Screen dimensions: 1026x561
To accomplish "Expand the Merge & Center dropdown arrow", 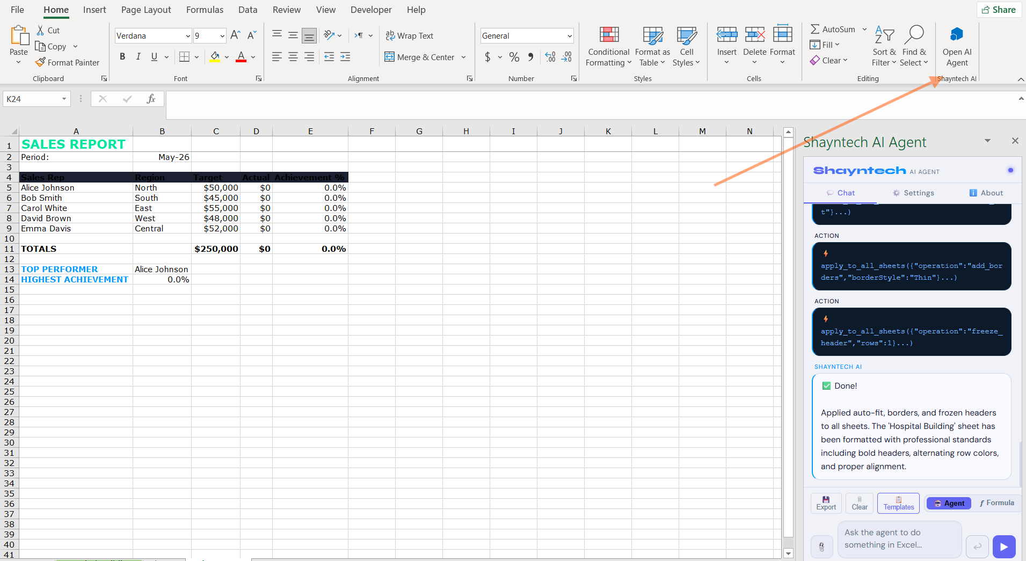I will 463,57.
